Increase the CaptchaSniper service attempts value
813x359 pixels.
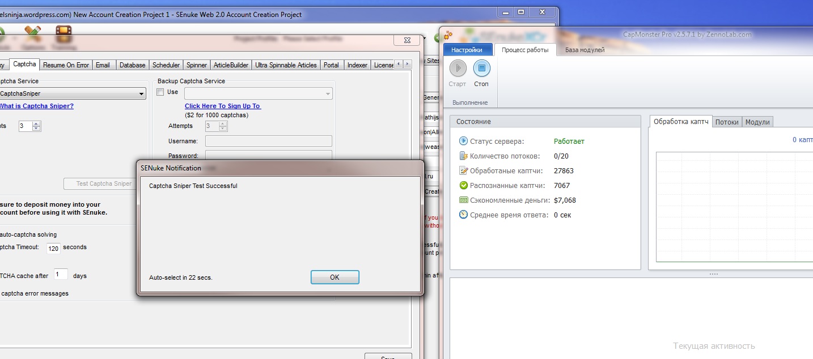pyautogui.click(x=37, y=123)
